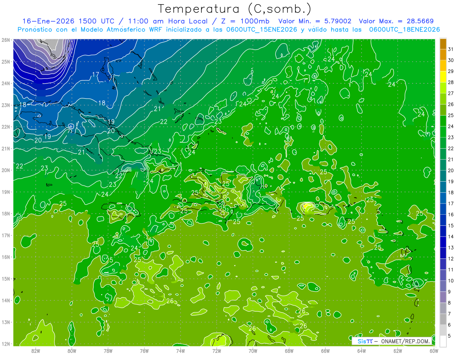Click the color scale label 16

pos(451,214)
